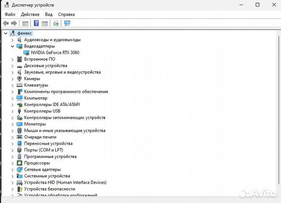
Task: Open the Вид menu
Action: click(x=49, y=14)
